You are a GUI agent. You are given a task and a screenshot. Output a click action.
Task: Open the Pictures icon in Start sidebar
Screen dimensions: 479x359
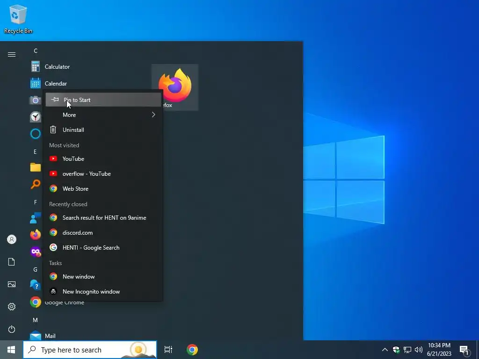(x=12, y=284)
